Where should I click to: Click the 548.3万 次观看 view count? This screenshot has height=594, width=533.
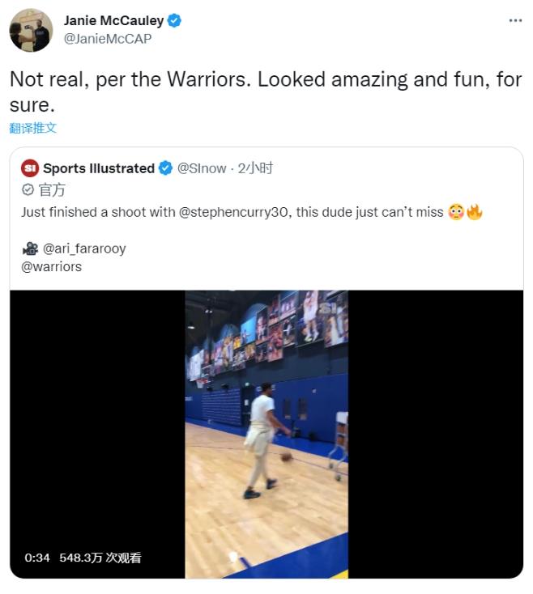pyautogui.click(x=100, y=558)
